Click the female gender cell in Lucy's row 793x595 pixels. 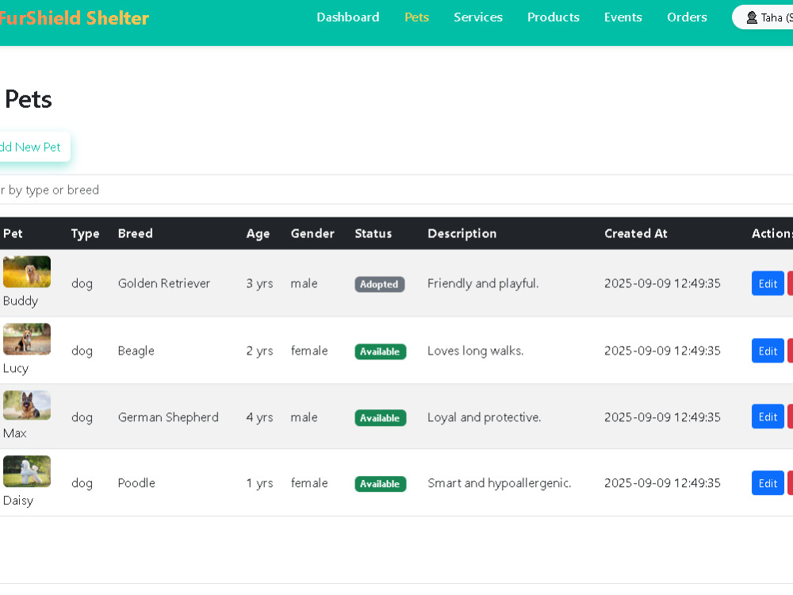(309, 351)
